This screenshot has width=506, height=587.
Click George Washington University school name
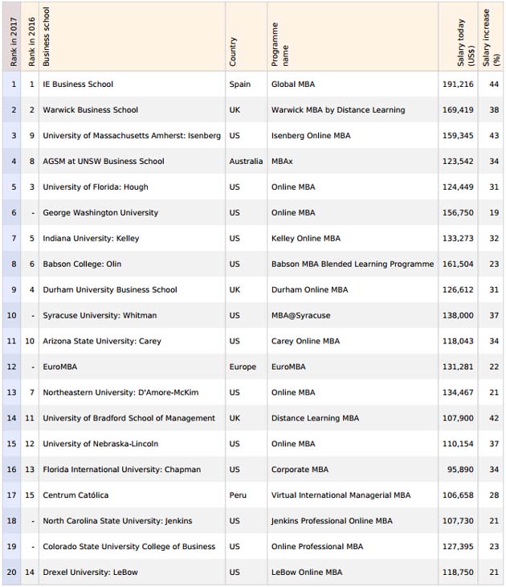100,213
